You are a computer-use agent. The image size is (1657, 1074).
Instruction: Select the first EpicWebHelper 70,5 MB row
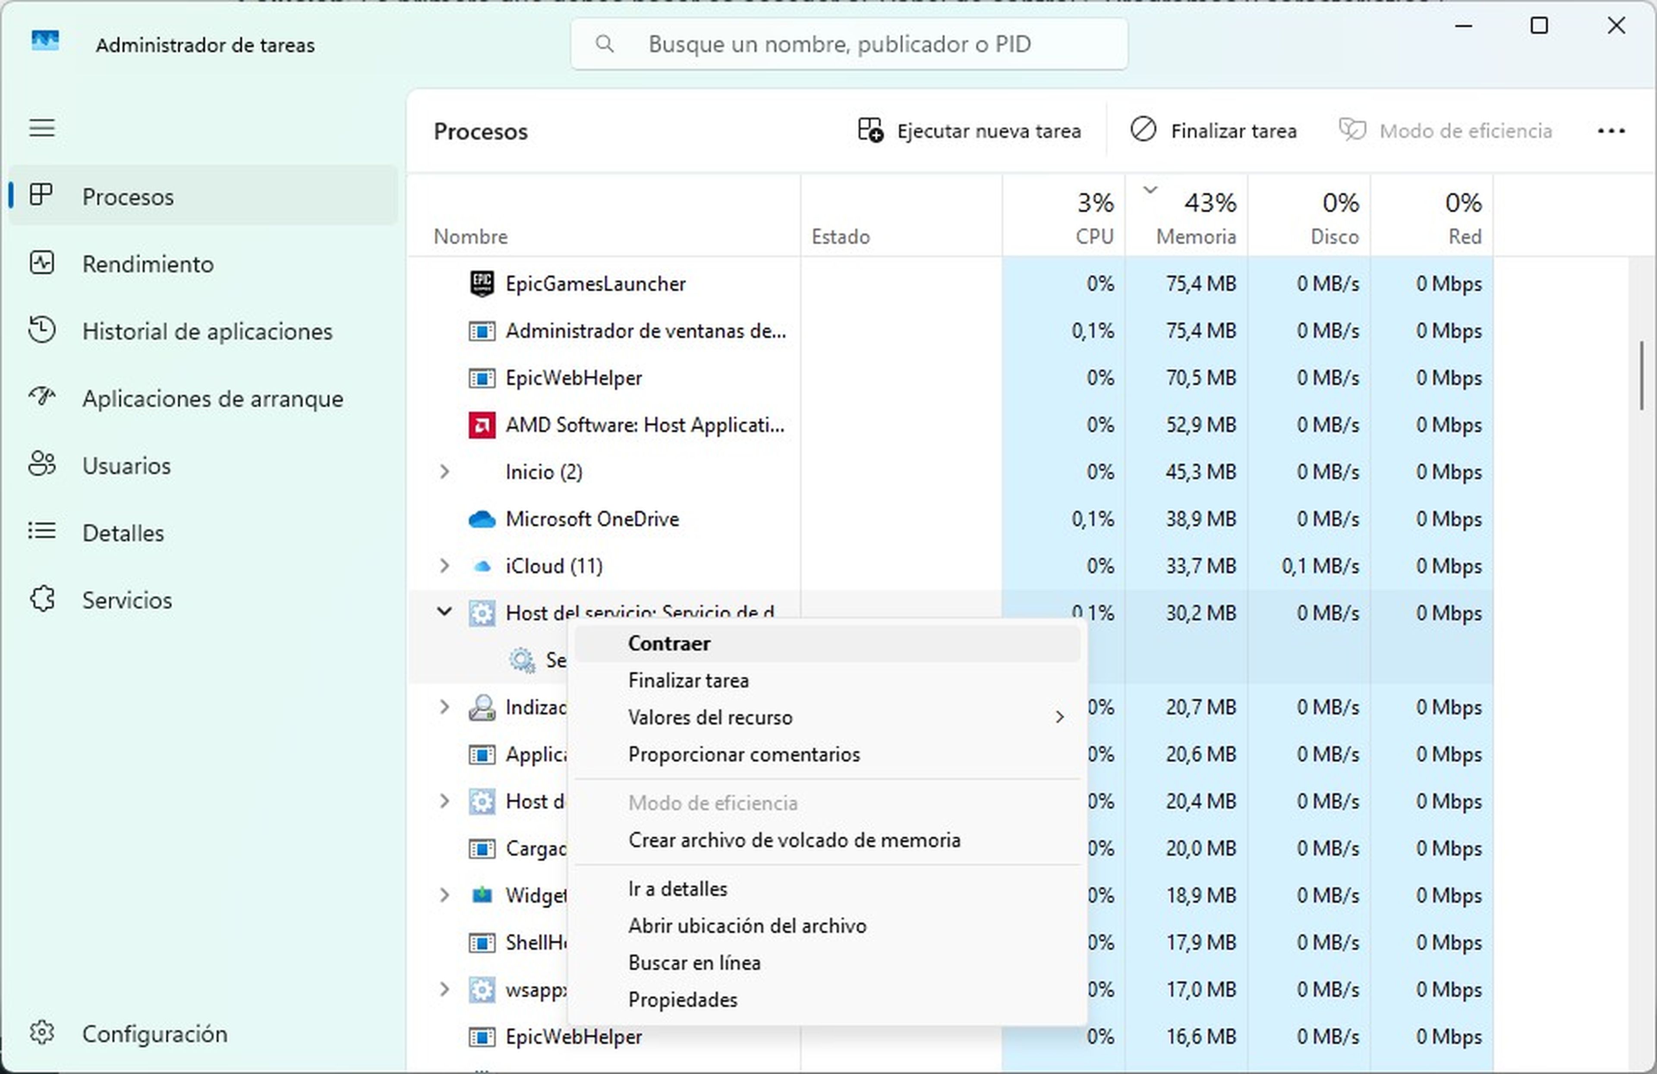(950, 378)
